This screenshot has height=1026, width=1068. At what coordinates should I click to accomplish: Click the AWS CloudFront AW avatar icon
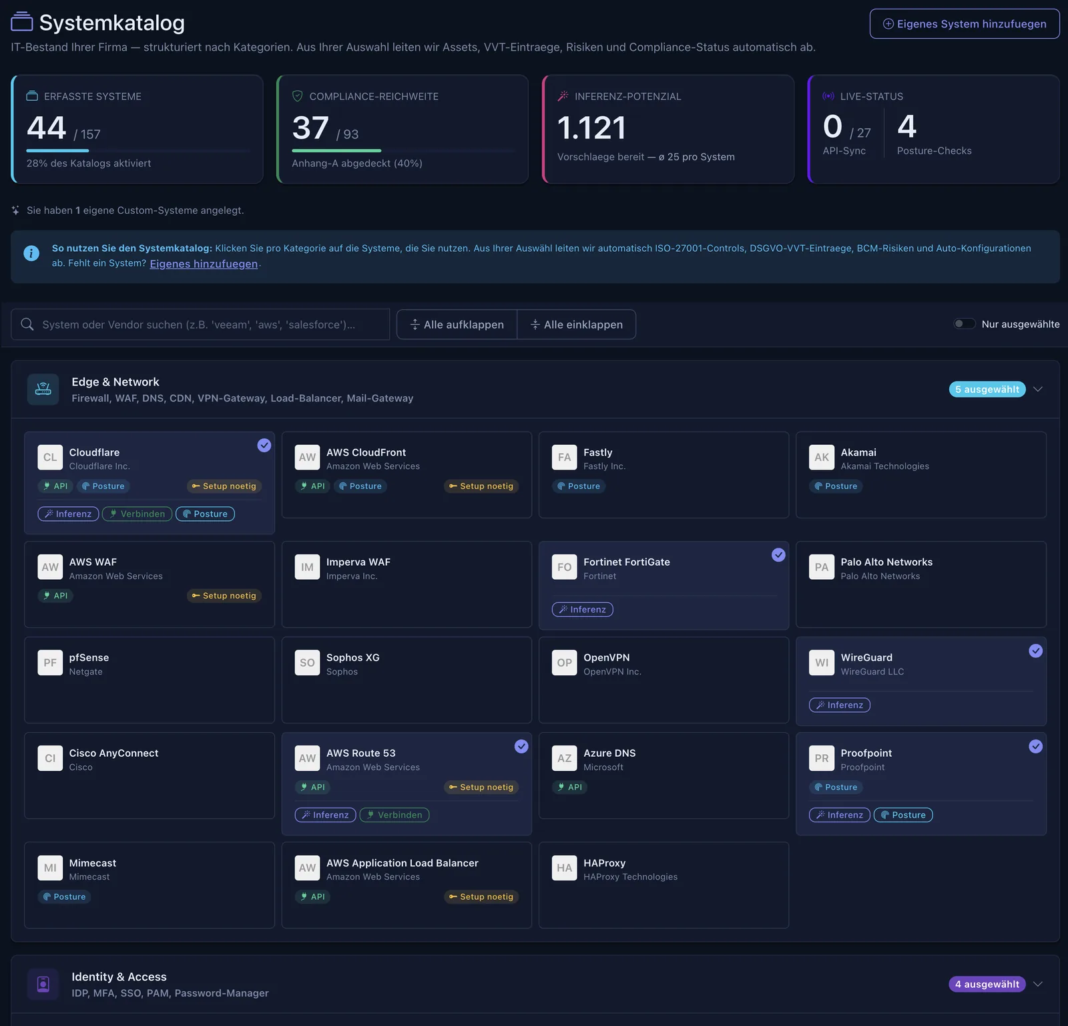(307, 458)
